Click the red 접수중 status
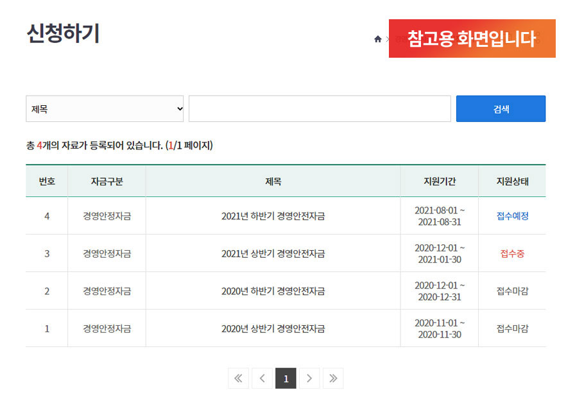 point(512,254)
